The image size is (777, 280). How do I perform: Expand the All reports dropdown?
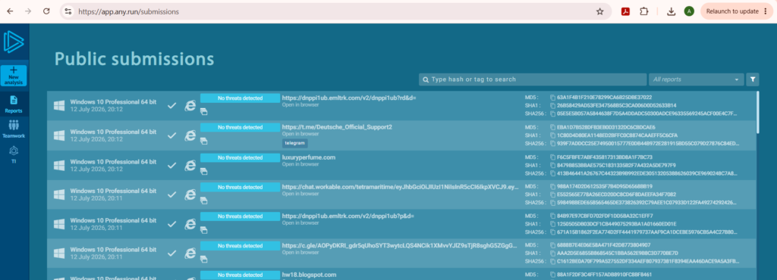tap(697, 79)
